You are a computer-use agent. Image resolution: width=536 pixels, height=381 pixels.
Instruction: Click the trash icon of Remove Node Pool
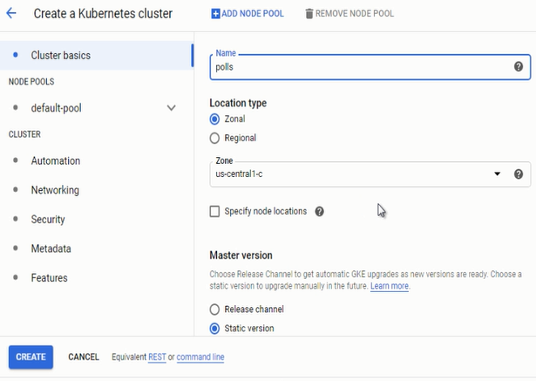coord(309,14)
